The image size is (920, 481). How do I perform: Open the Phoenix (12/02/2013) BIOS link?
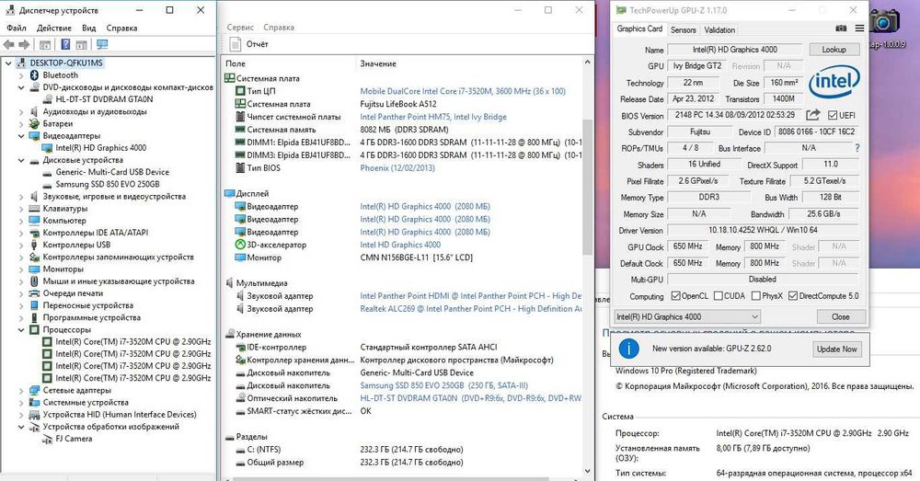pos(397,167)
